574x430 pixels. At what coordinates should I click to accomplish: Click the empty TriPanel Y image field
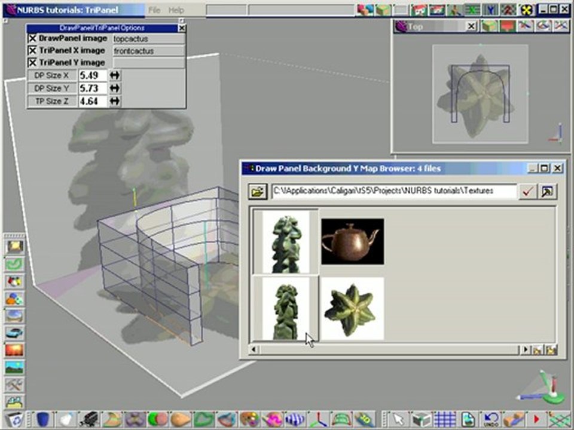(148, 63)
